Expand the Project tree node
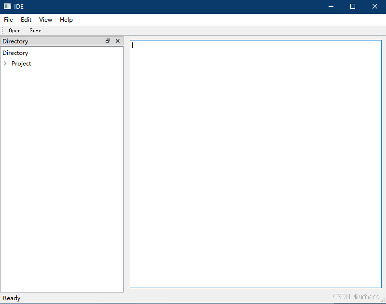This screenshot has height=304, width=386. point(5,64)
